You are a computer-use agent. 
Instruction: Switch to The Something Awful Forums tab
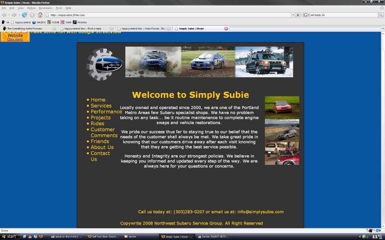[x=29, y=28]
